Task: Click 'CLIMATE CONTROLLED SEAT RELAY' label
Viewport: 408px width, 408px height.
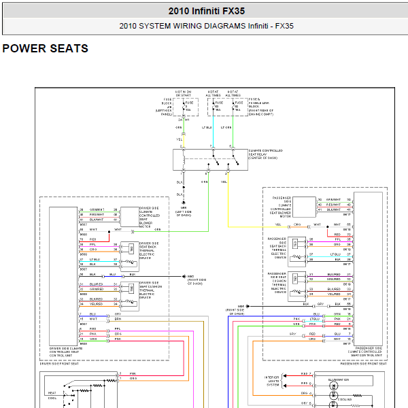Action: pos(266,154)
